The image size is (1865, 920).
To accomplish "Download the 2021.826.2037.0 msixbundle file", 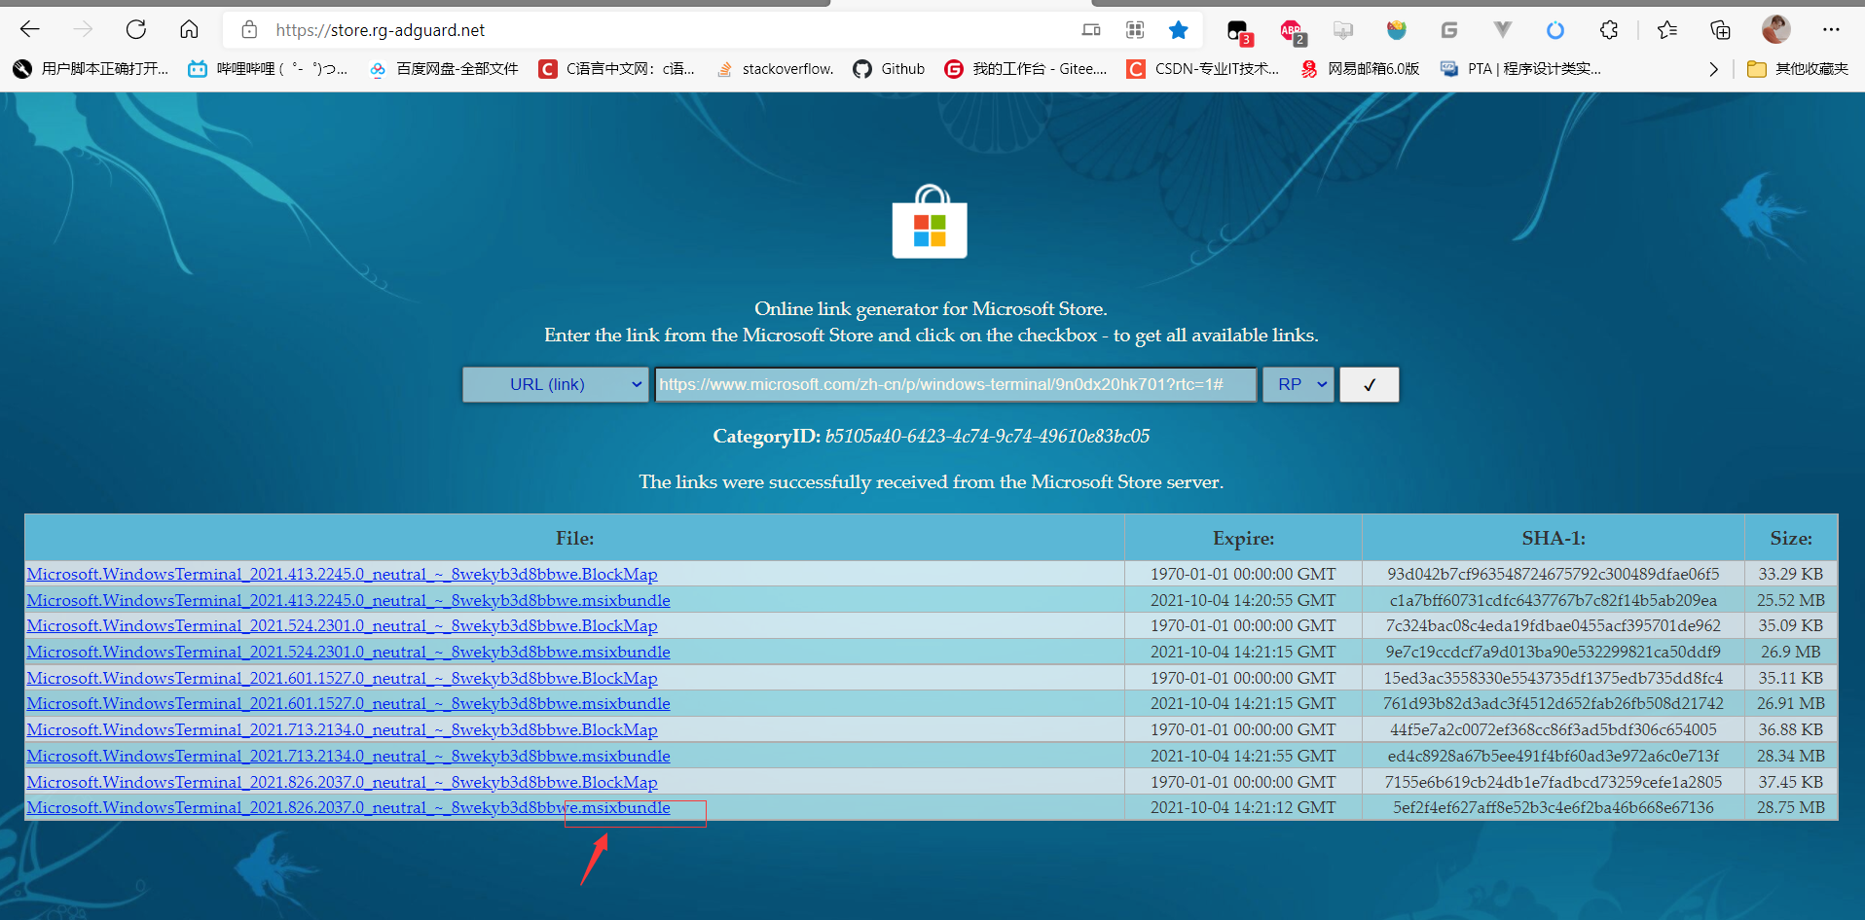I will pyautogui.click(x=348, y=807).
